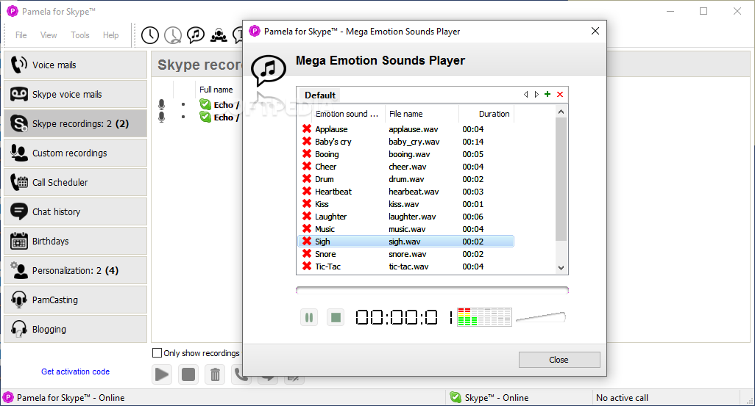The width and height of the screenshot is (755, 406).
Task: Click the sound list scrollbar thumb
Action: click(x=561, y=178)
